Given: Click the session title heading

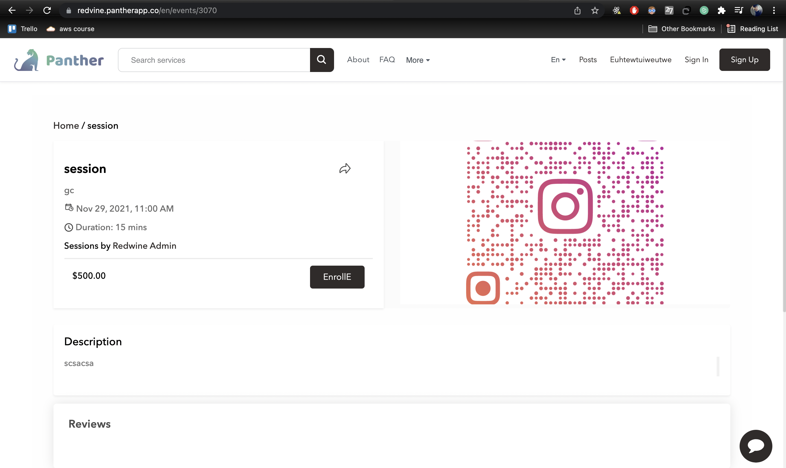Looking at the screenshot, I should [85, 169].
